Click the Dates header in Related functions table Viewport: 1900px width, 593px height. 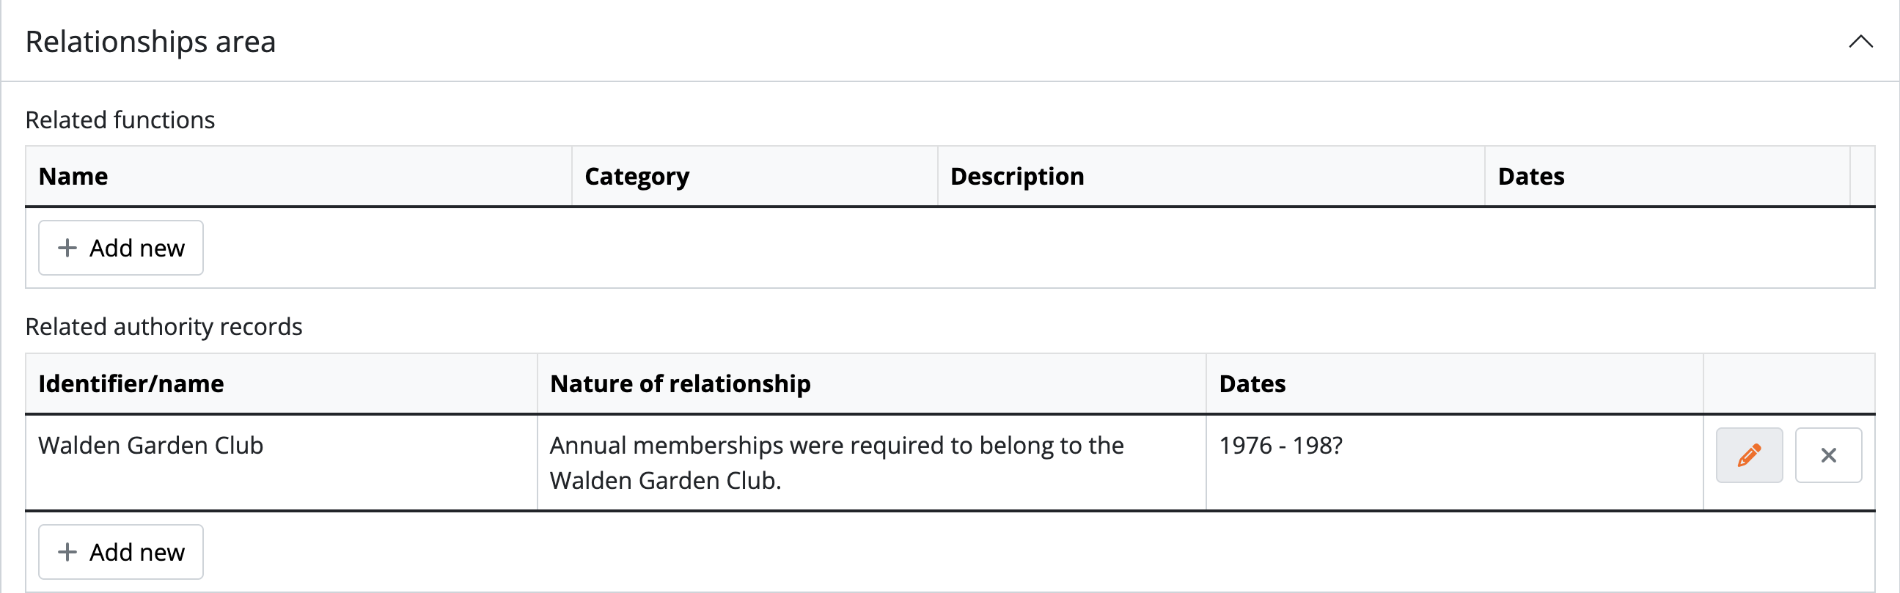pyautogui.click(x=1530, y=176)
